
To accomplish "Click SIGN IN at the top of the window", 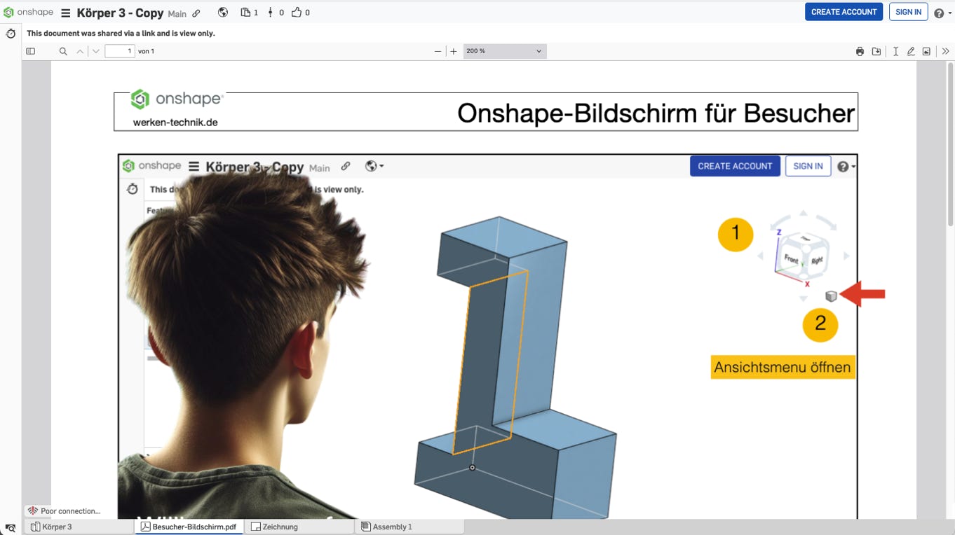I will click(908, 12).
